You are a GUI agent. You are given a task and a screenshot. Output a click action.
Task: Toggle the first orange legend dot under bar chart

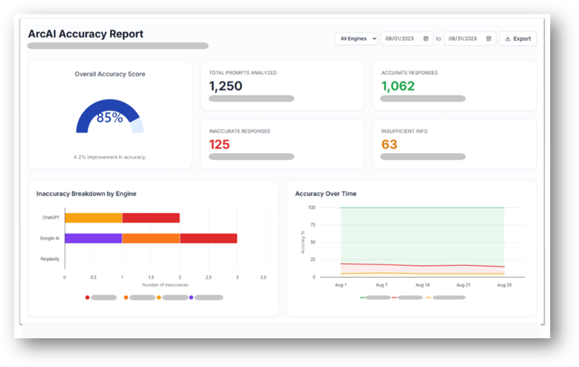[126, 298]
